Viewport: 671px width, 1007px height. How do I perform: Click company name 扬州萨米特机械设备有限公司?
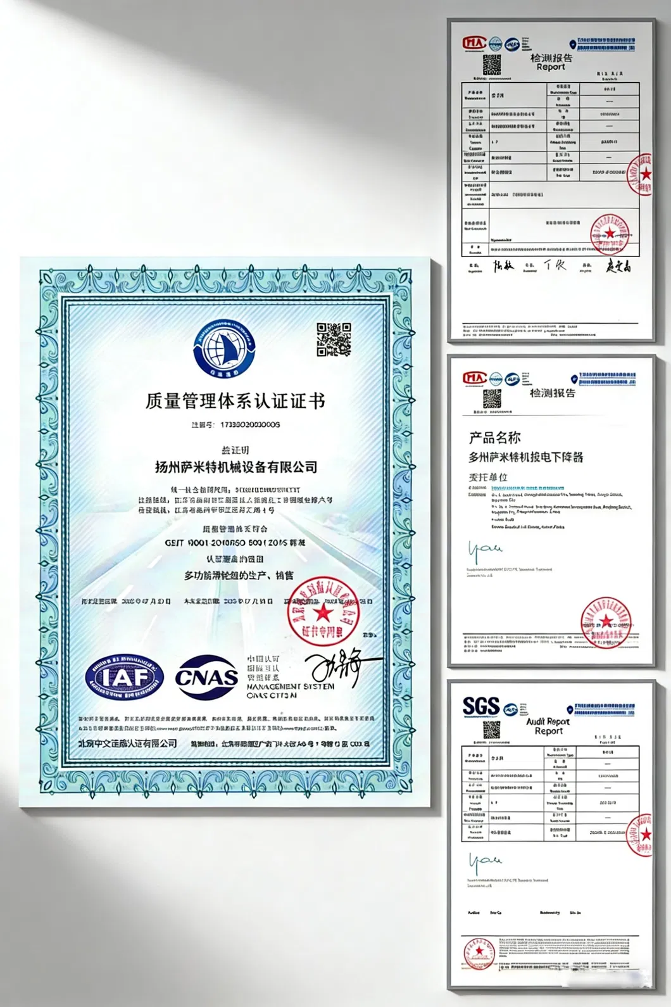click(236, 467)
